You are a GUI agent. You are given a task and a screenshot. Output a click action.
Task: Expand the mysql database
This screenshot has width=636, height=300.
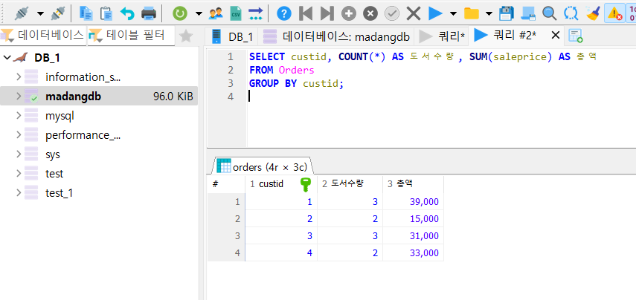tap(19, 115)
